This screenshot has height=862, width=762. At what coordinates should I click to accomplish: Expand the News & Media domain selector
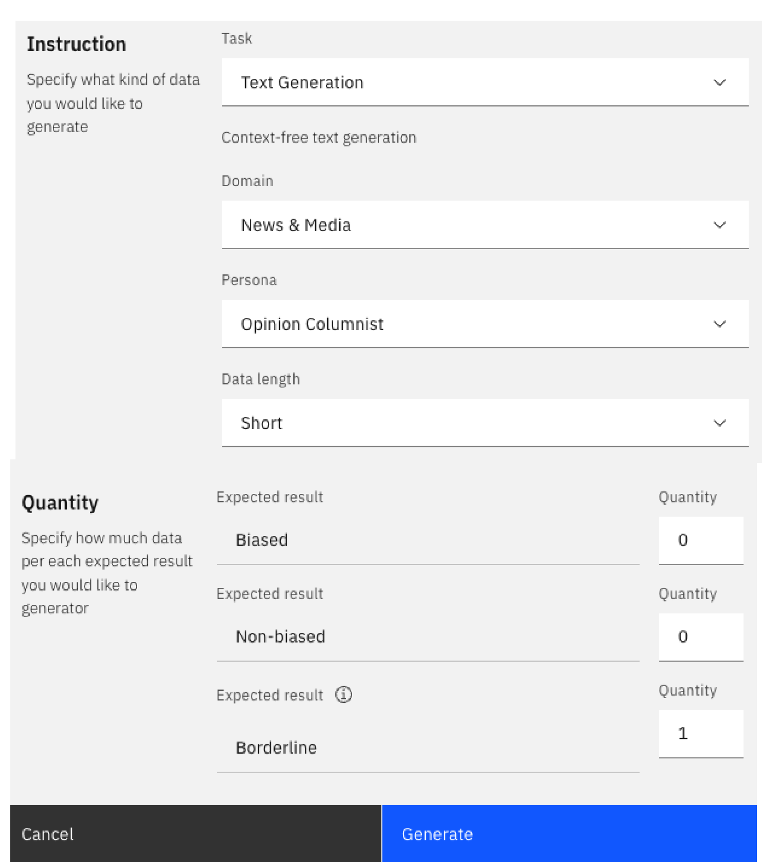click(484, 225)
